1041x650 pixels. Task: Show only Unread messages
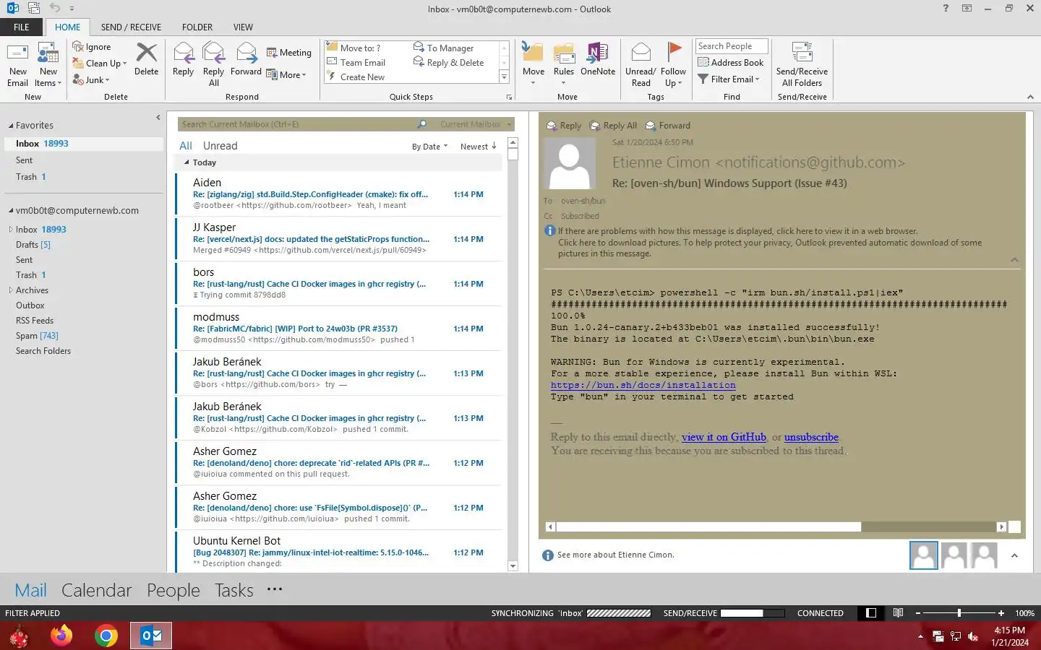[220, 146]
